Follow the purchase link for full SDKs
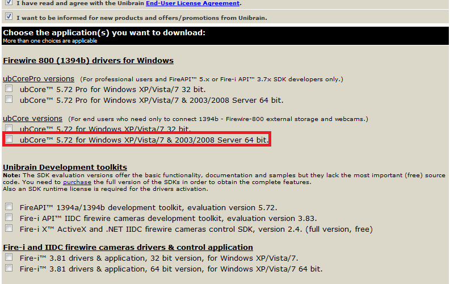Viewport: 450px width, 284px height. click(77, 182)
